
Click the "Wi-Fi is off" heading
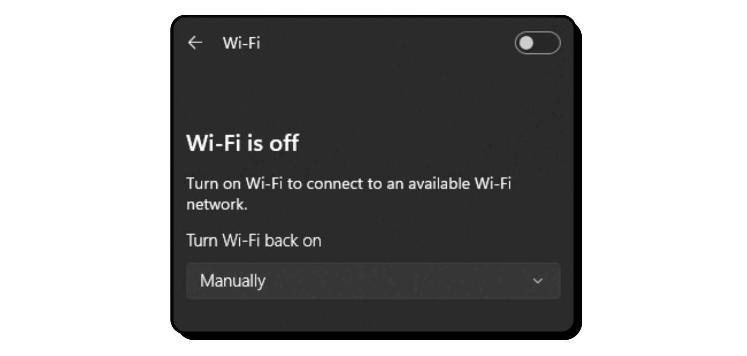pyautogui.click(x=242, y=143)
